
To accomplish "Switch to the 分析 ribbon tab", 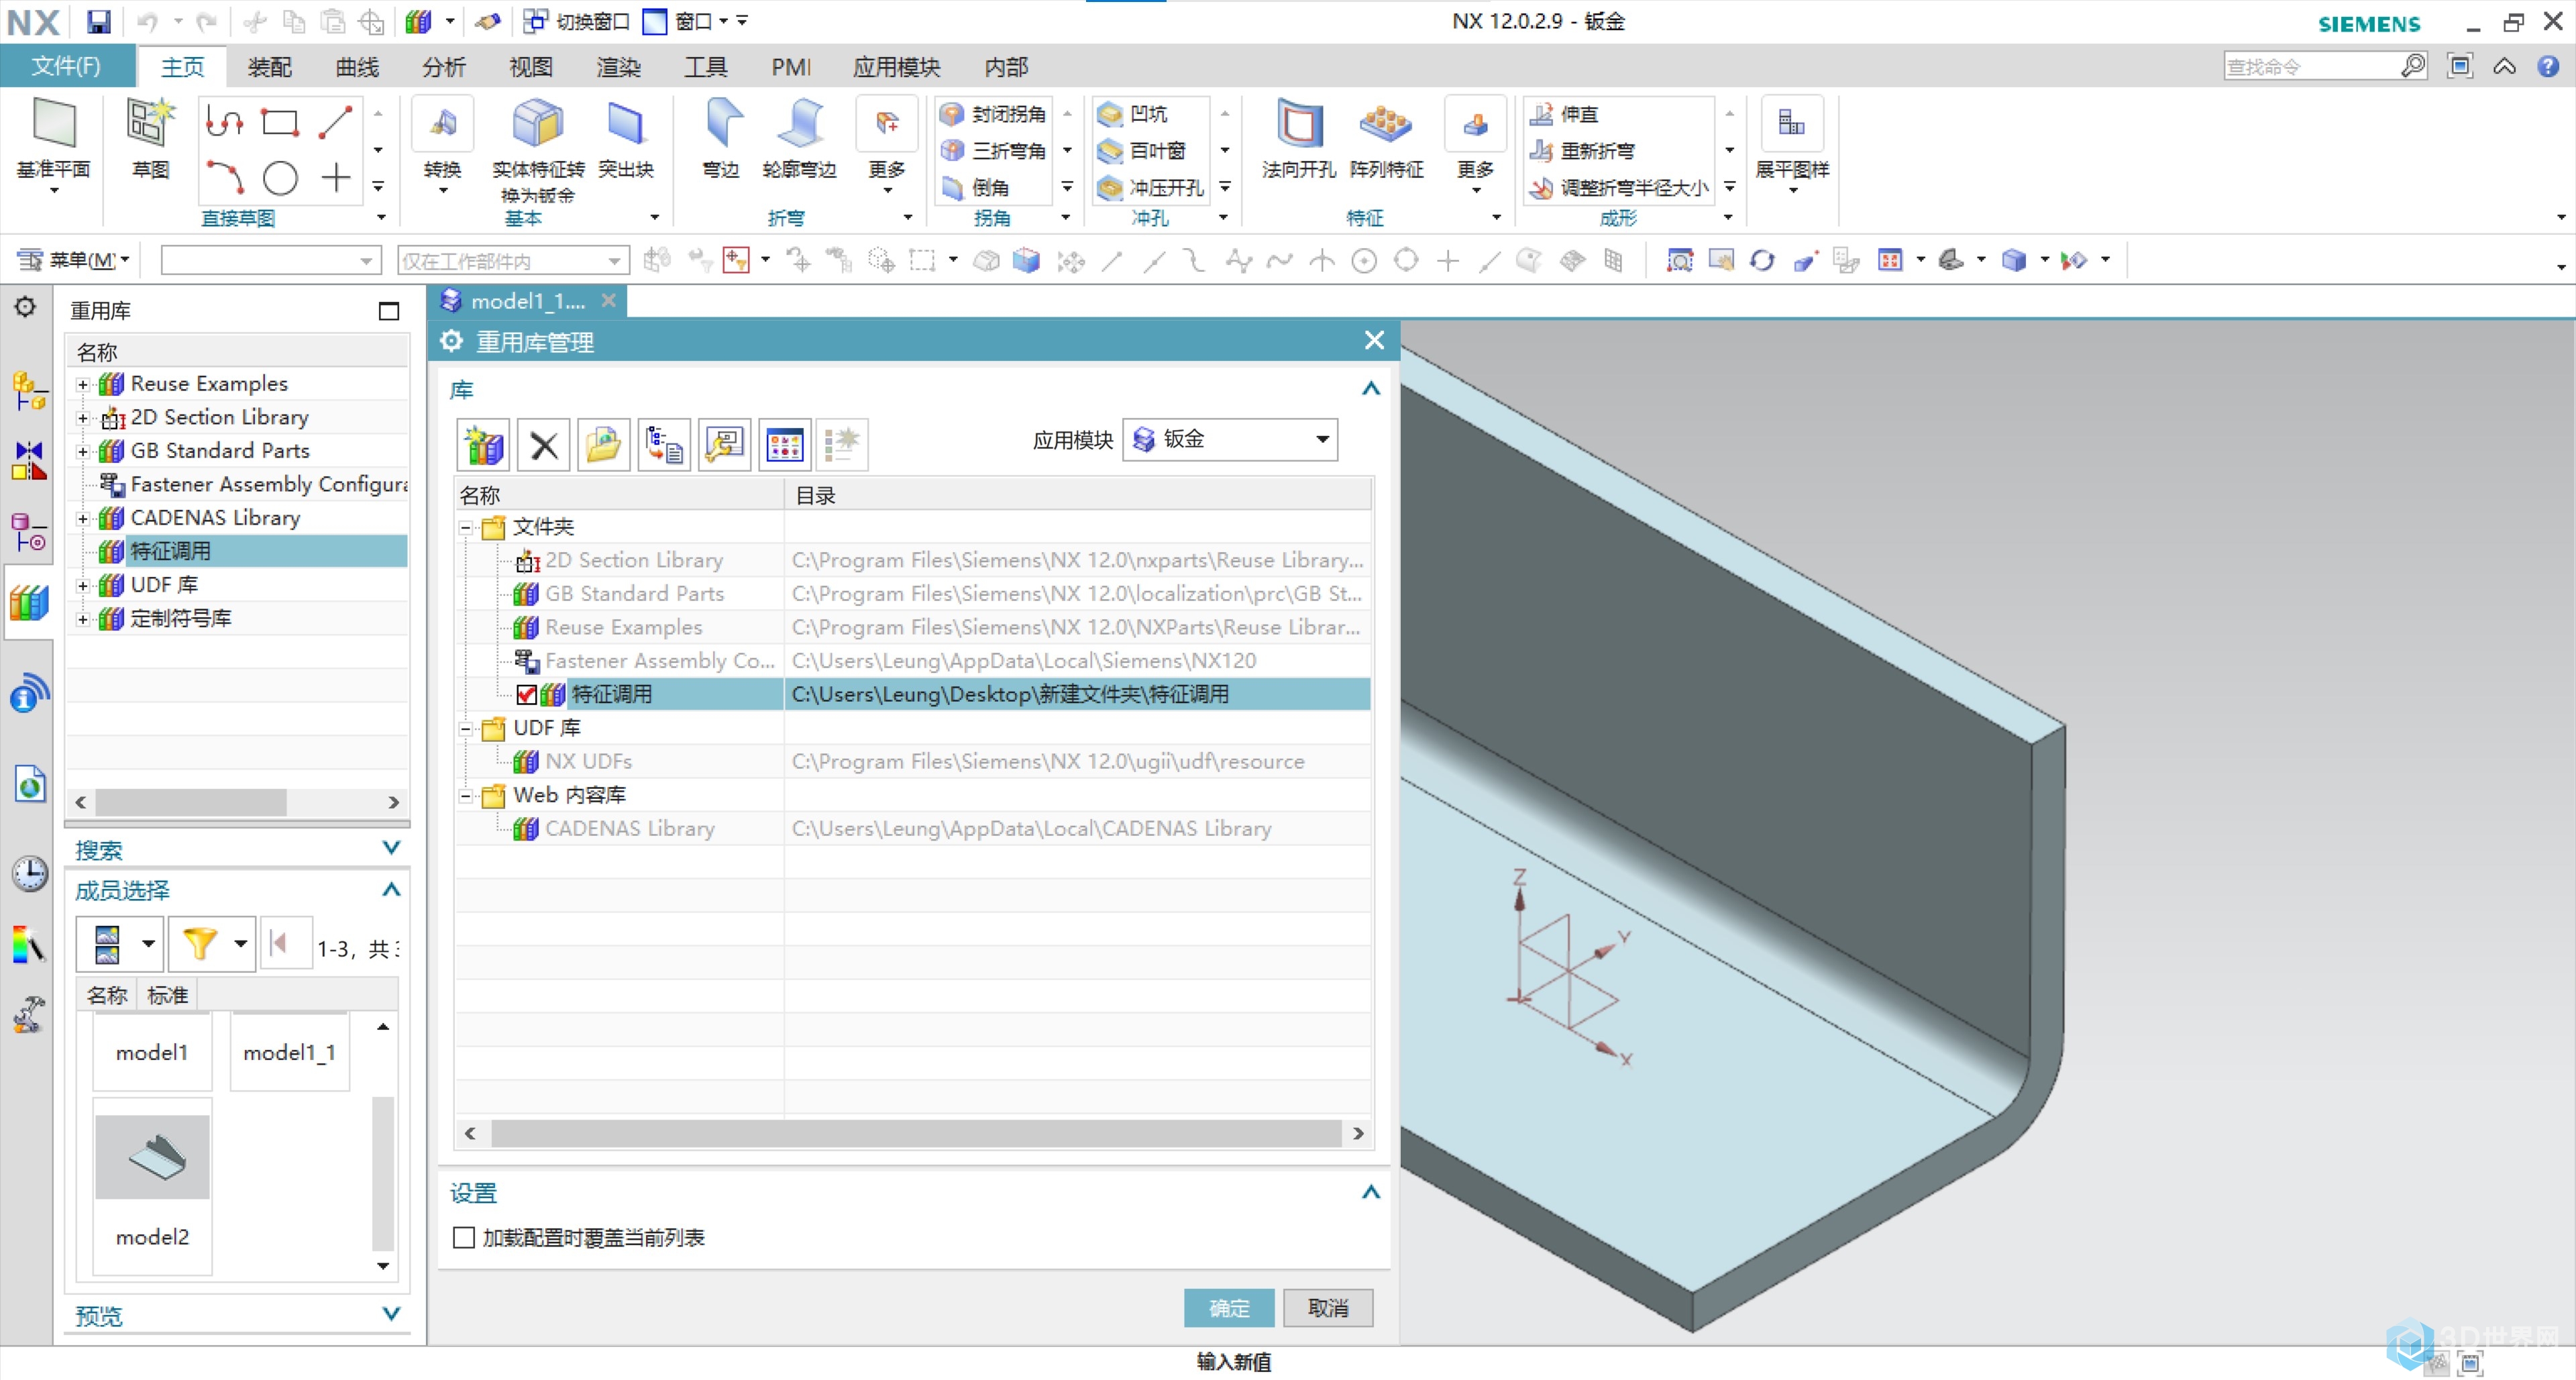I will pyautogui.click(x=444, y=66).
